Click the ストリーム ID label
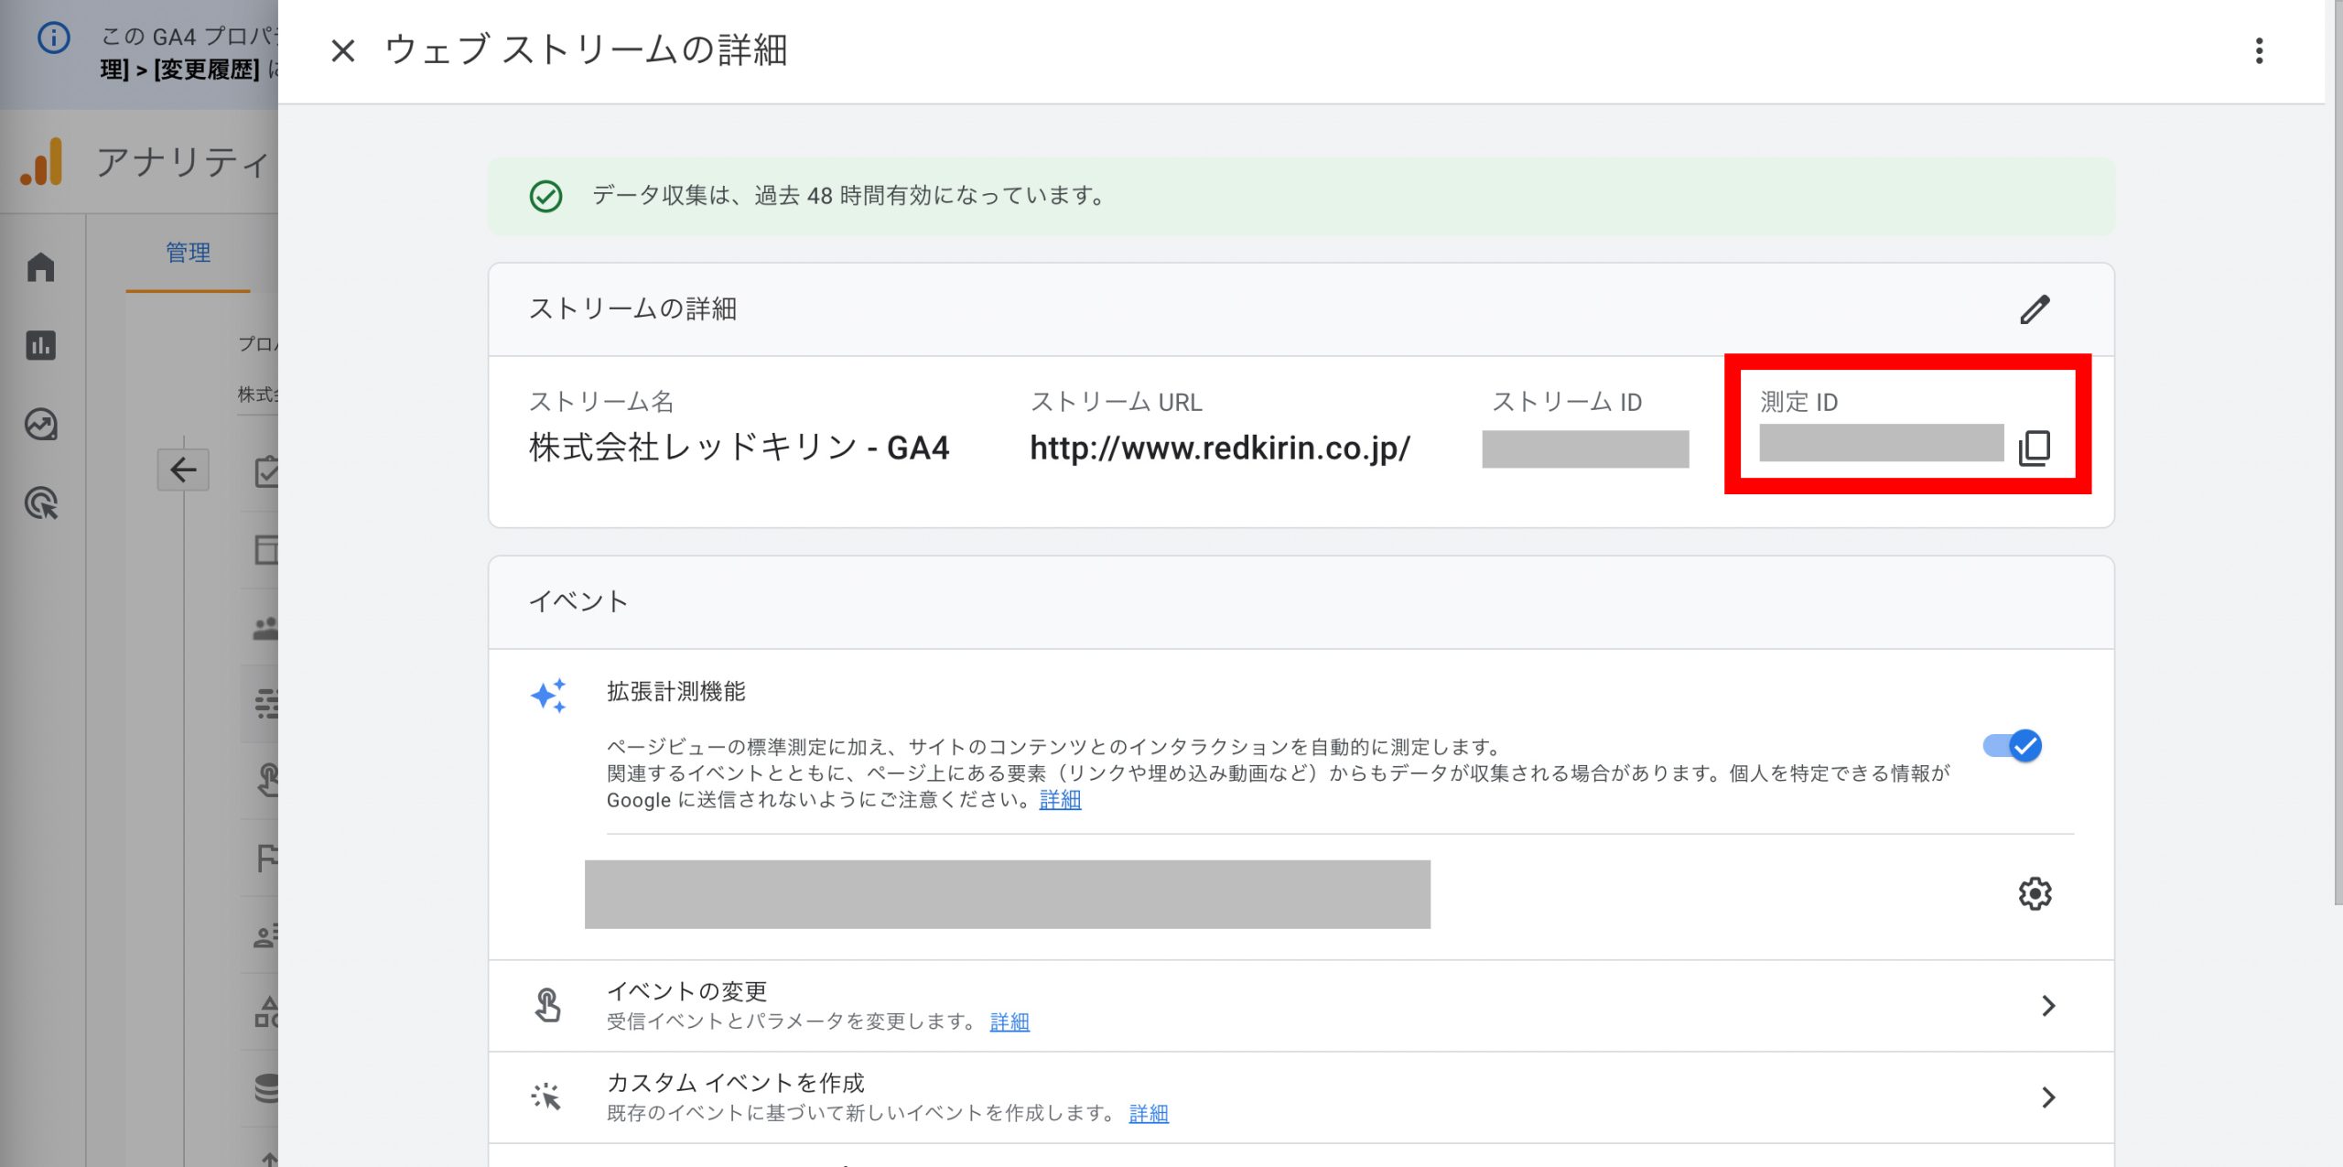Screen dimensions: 2343x1167 [1567, 402]
